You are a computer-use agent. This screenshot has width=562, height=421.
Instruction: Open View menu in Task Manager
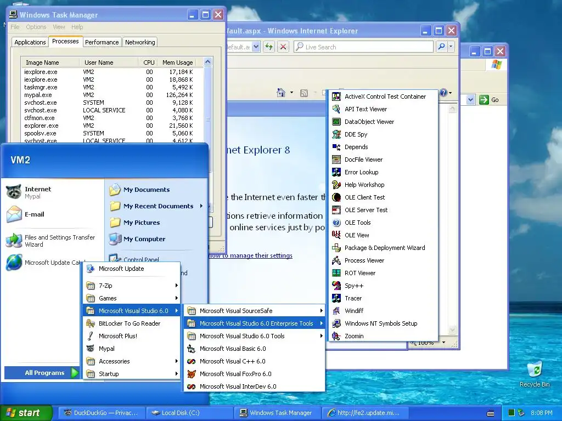coord(59,27)
